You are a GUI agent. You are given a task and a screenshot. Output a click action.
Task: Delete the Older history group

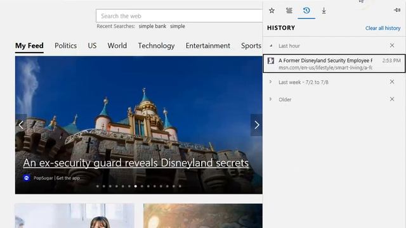click(x=392, y=99)
